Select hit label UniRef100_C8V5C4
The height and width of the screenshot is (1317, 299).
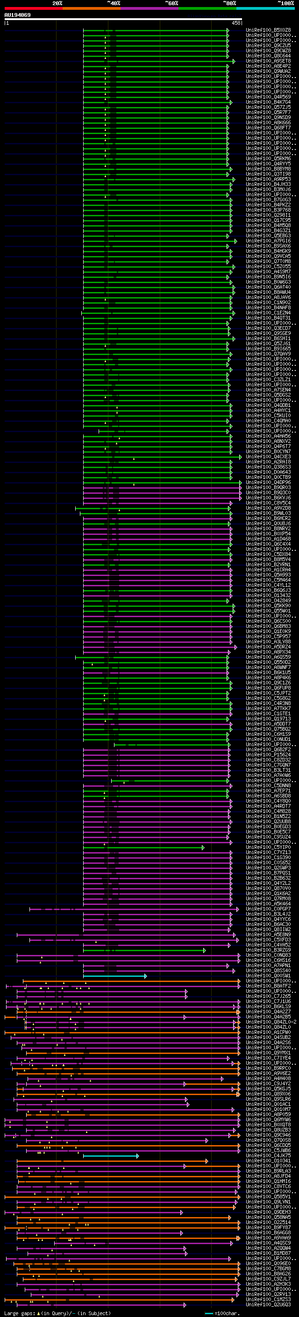pos(268,503)
